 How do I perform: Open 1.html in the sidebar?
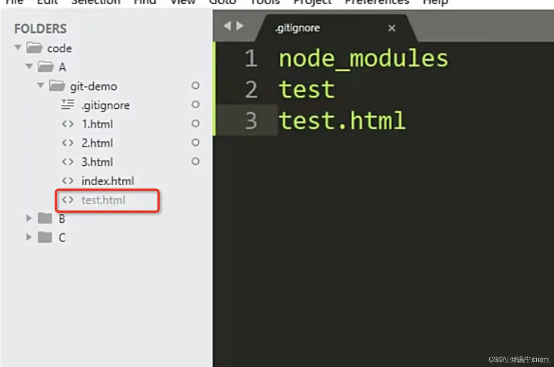97,124
